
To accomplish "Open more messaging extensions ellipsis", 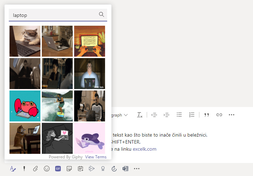I will (137, 169).
